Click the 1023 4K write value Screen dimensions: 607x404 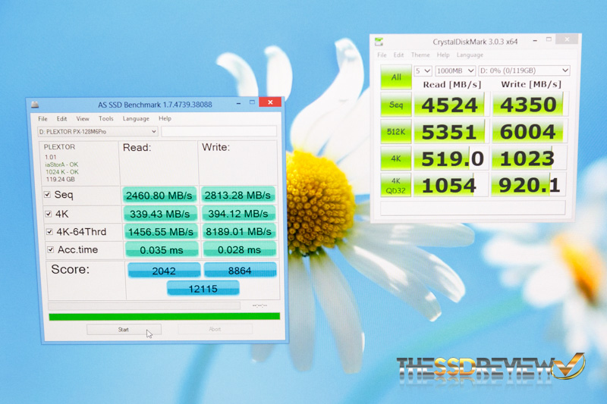(x=528, y=158)
